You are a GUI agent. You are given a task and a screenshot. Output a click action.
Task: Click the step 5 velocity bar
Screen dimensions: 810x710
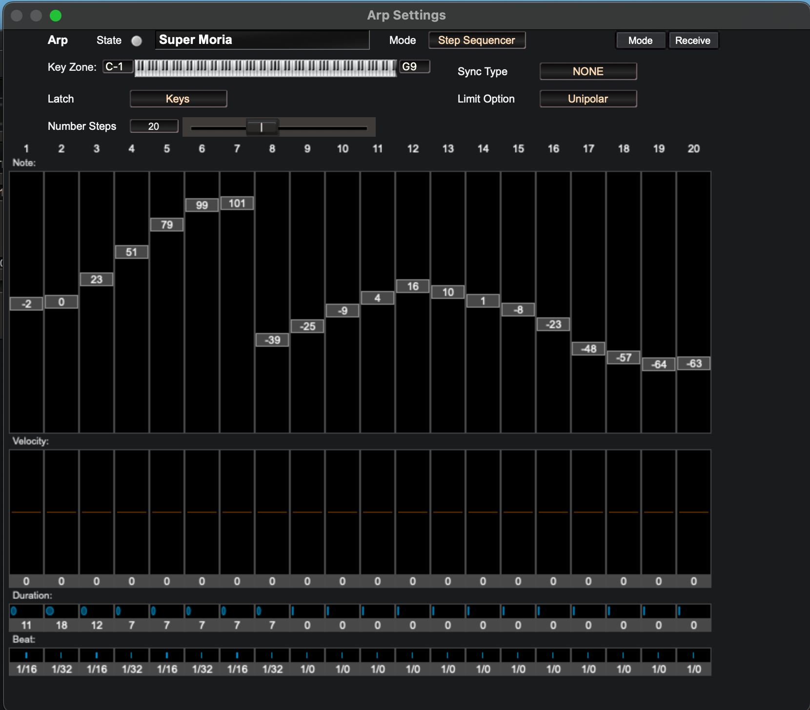pos(167,512)
